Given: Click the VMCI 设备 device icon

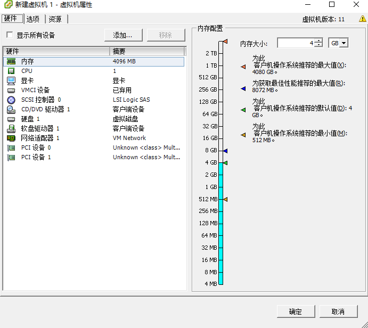Looking at the screenshot, I should (x=11, y=91).
